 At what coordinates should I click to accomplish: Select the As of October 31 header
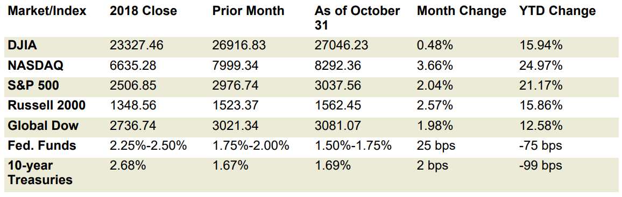(357, 18)
